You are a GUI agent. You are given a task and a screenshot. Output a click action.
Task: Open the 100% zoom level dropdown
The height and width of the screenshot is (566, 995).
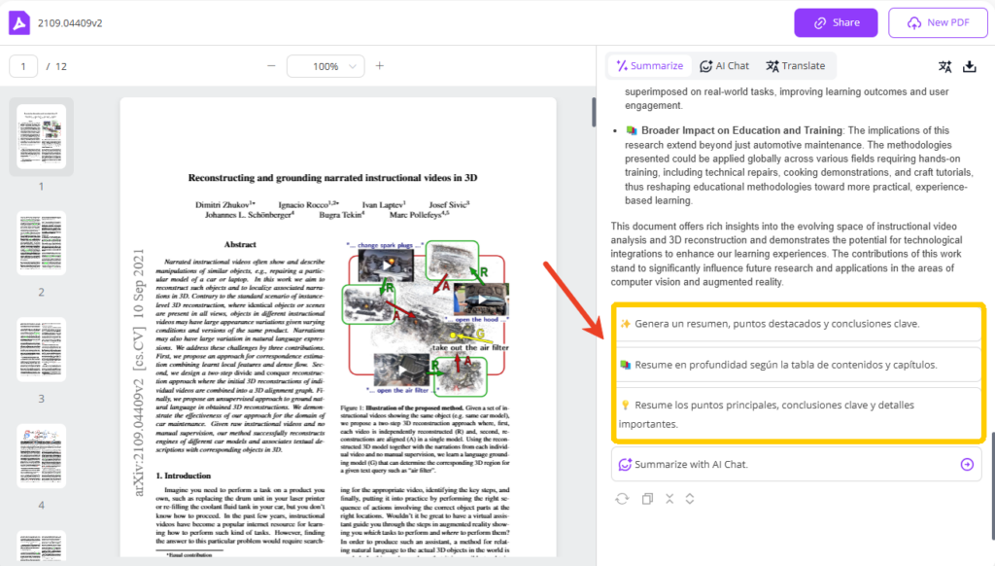pos(326,65)
